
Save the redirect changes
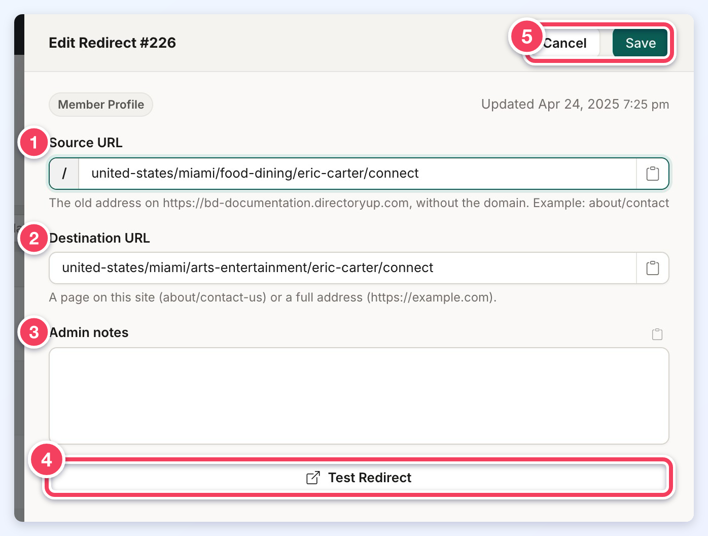point(641,43)
